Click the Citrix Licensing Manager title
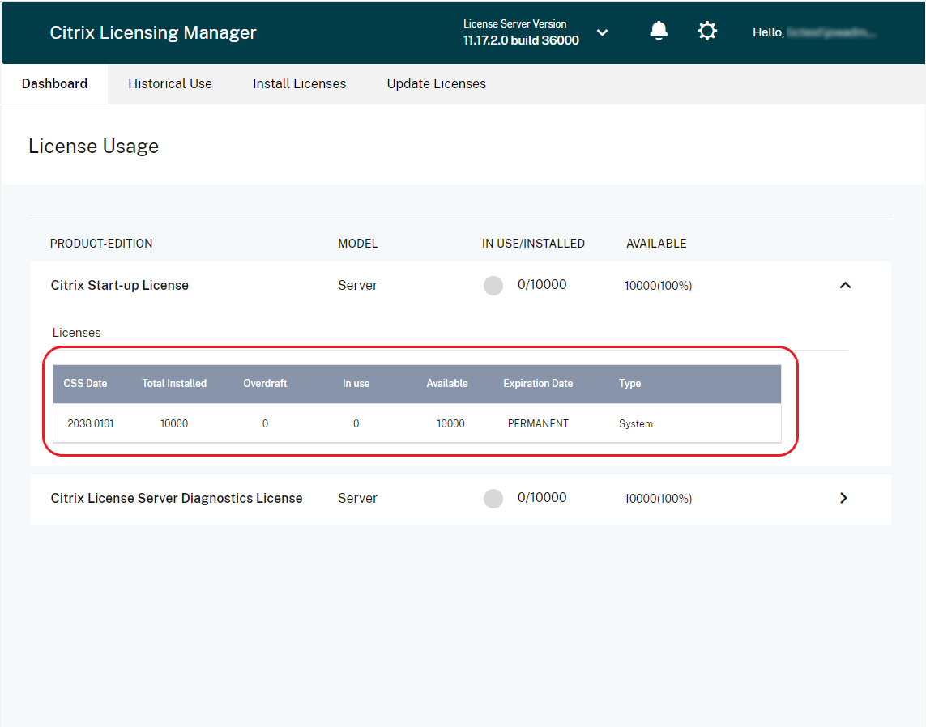The height and width of the screenshot is (727, 926). (x=153, y=32)
